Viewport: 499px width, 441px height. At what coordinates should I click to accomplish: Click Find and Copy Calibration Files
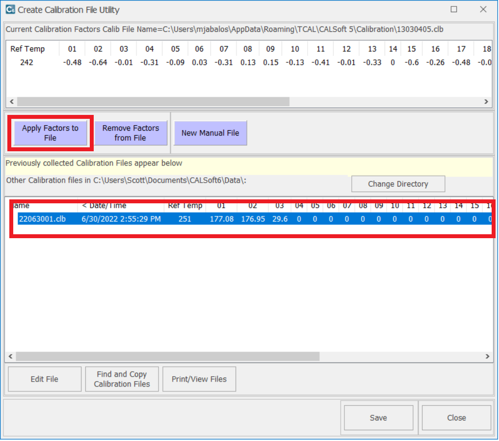pos(122,379)
